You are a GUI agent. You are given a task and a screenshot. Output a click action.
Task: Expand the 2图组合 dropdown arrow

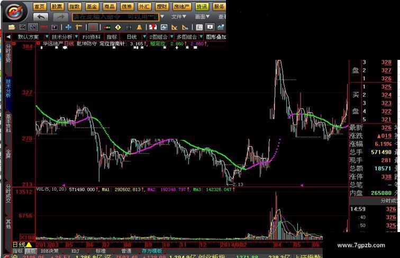coord(171,37)
